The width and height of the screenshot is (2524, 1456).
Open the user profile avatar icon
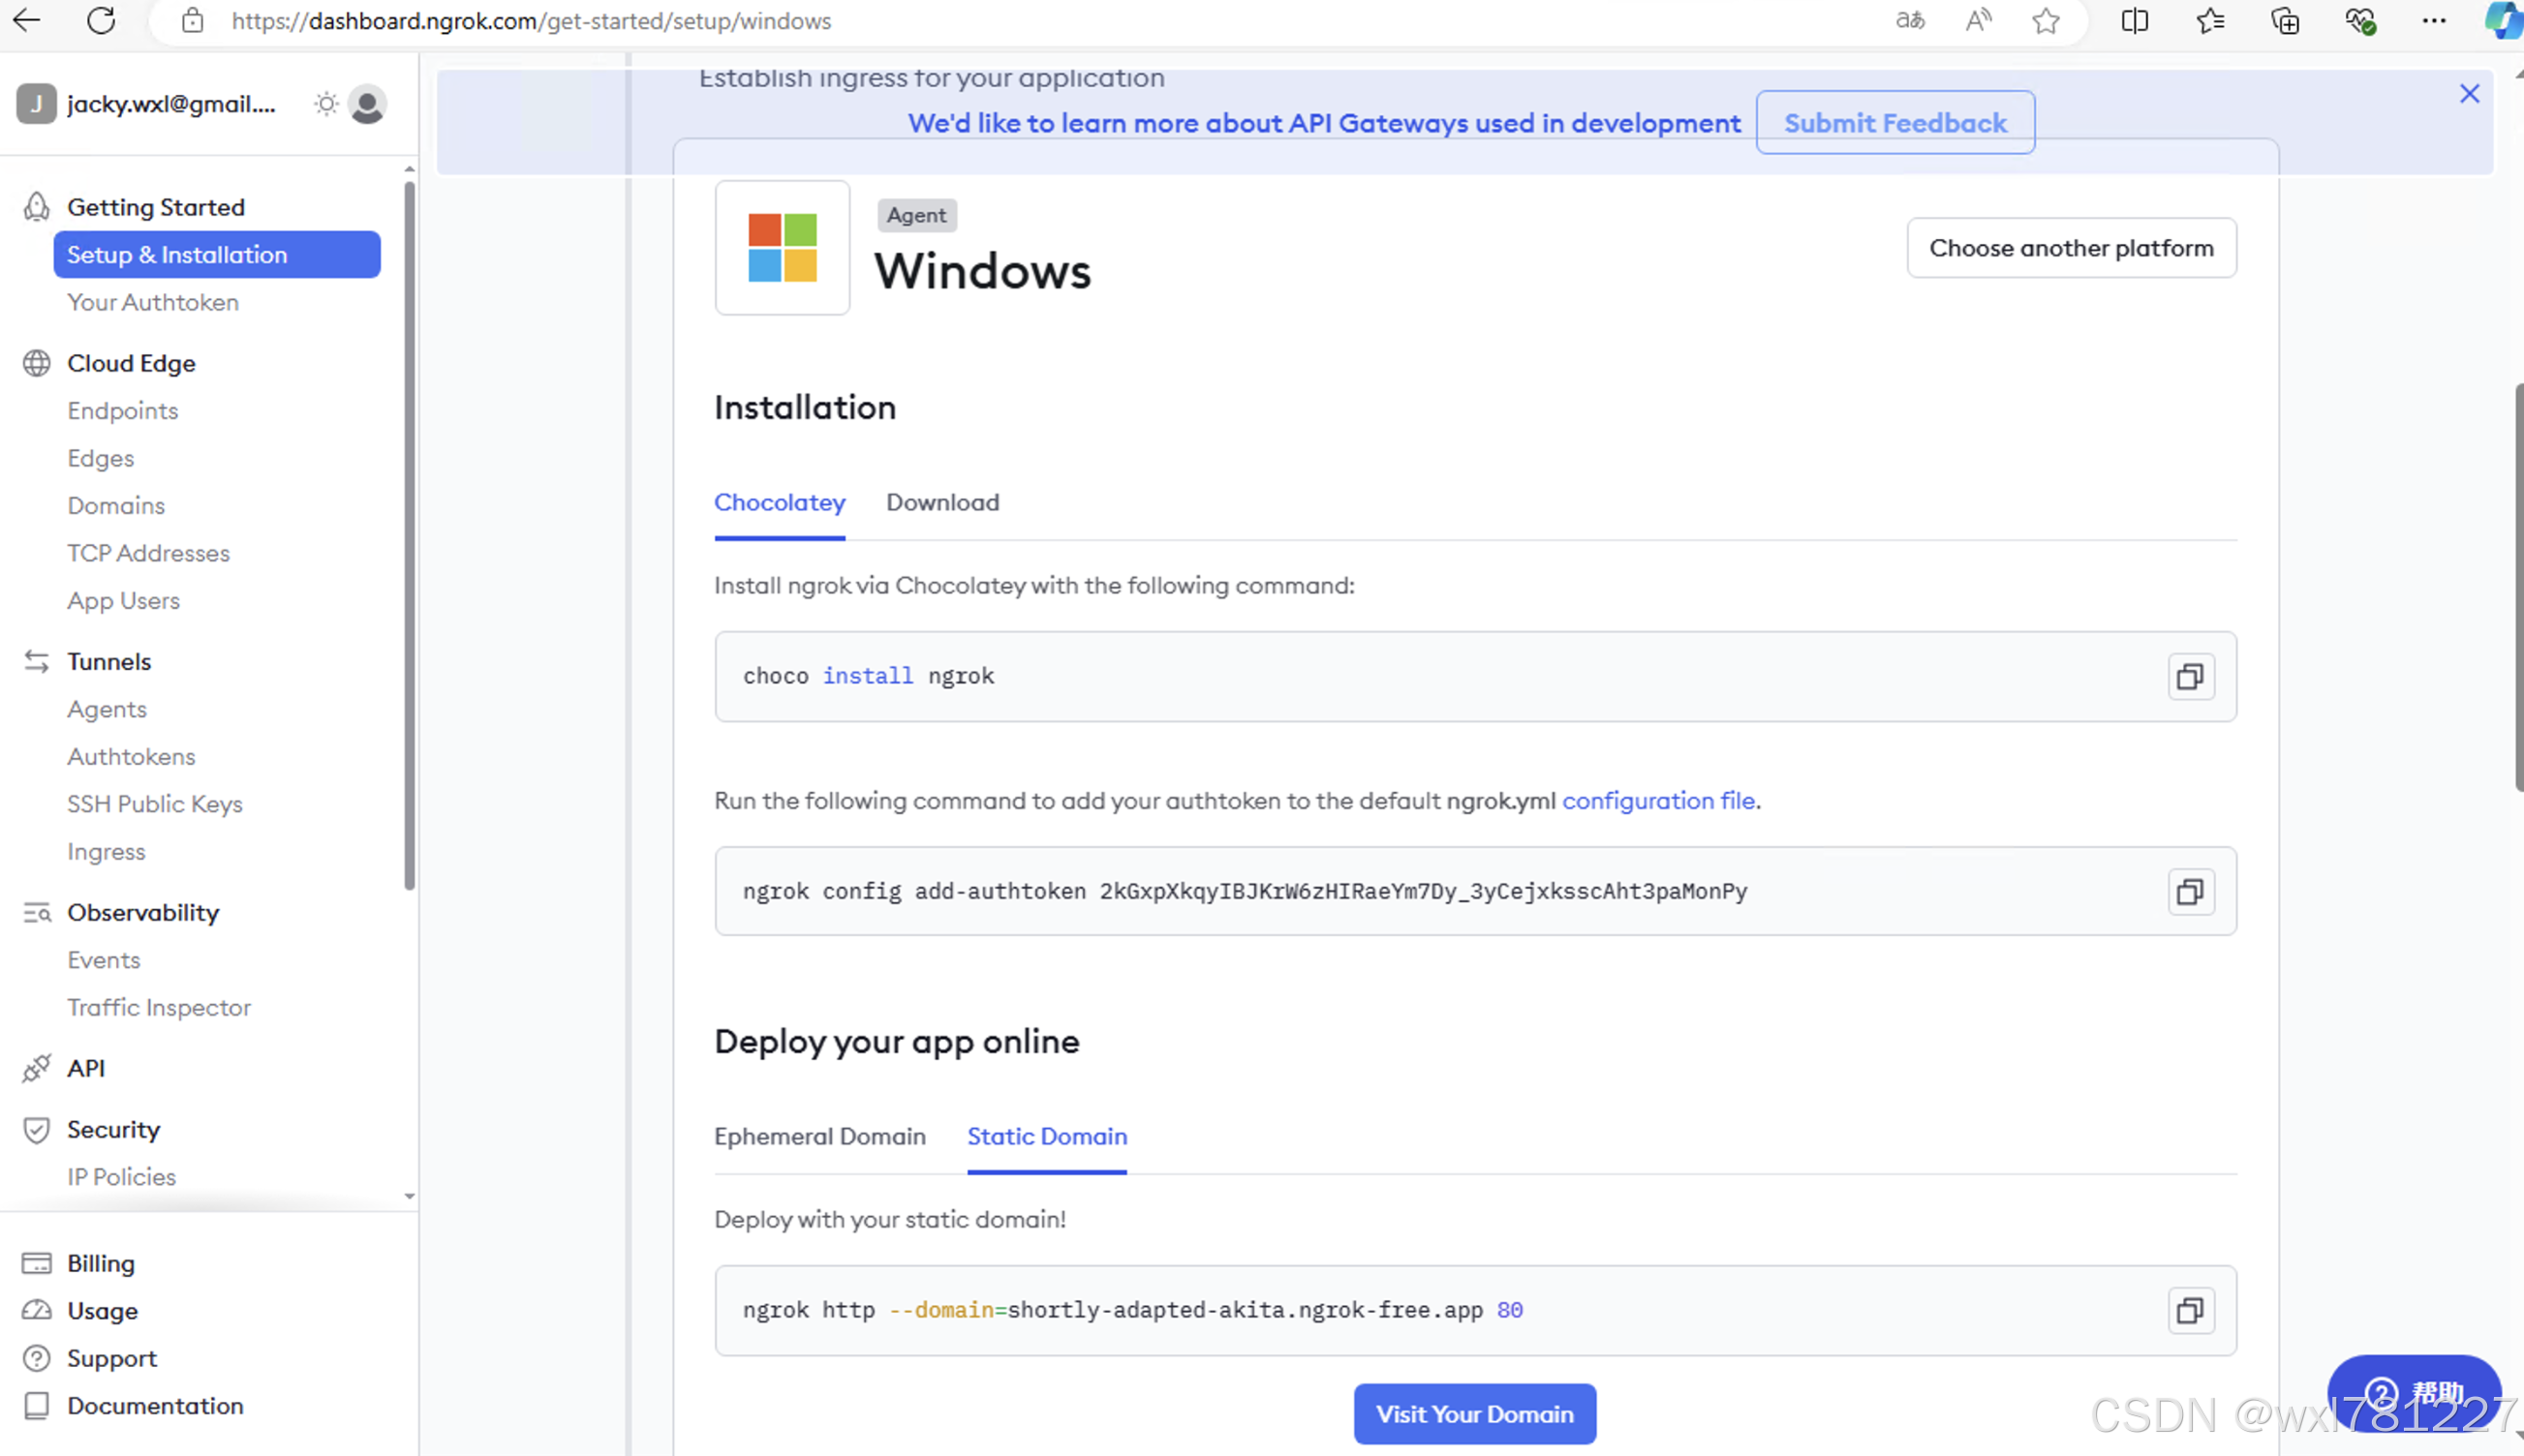[367, 104]
